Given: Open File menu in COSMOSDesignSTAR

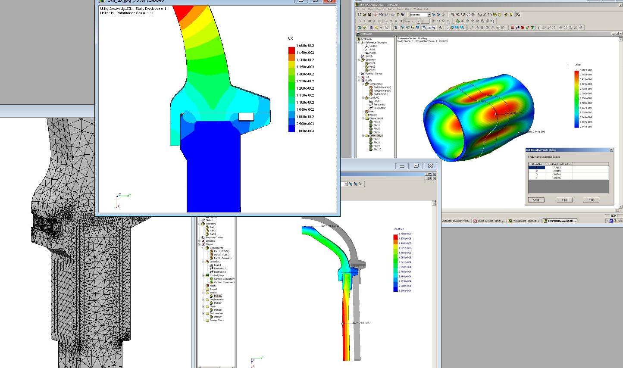Looking at the screenshot, I should tap(357, 9).
